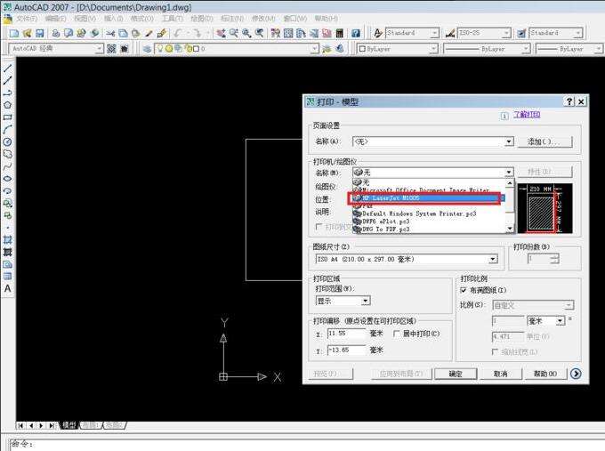This screenshot has width=605, height=451.
Task: Click printer list scrollbar down arrow
Action: [x=510, y=229]
